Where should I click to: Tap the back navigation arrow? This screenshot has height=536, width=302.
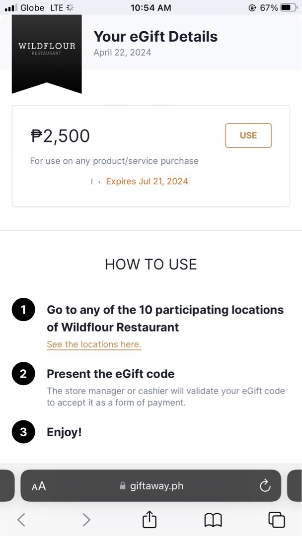(x=21, y=519)
